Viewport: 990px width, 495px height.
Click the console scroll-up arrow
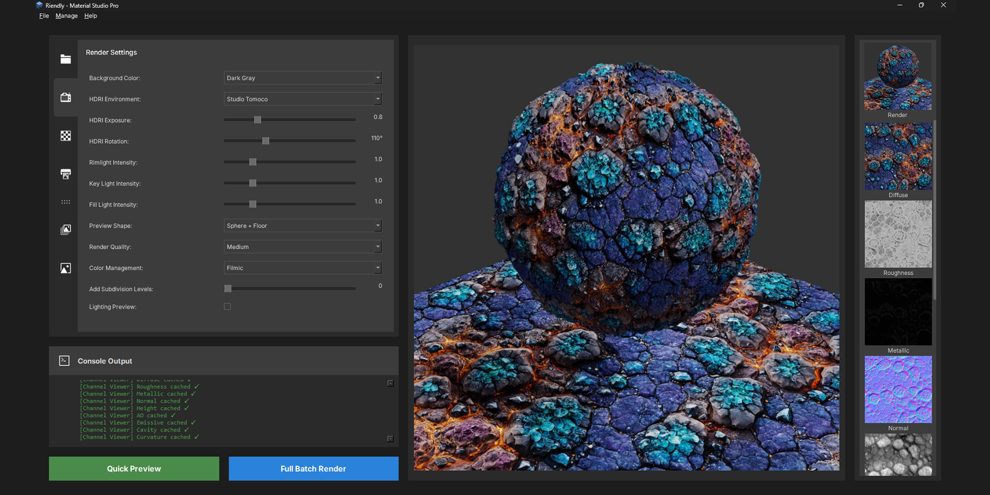(390, 383)
